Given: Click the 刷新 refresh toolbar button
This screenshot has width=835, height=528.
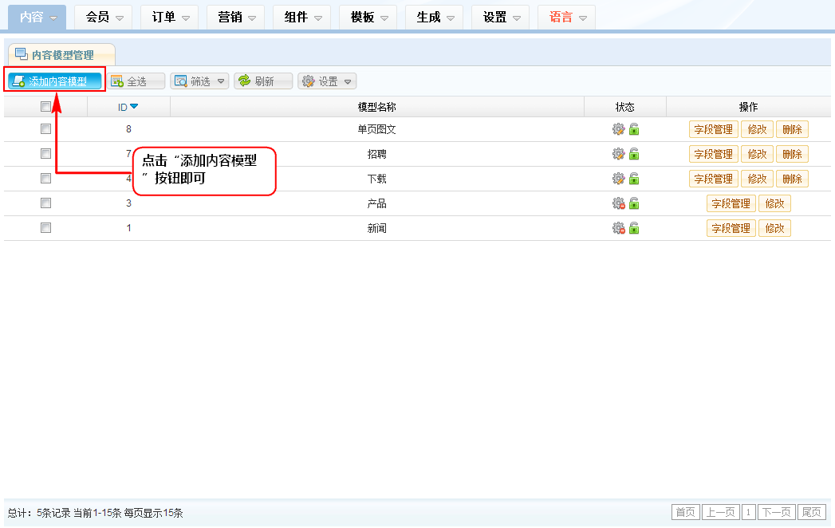Looking at the screenshot, I should (x=263, y=81).
